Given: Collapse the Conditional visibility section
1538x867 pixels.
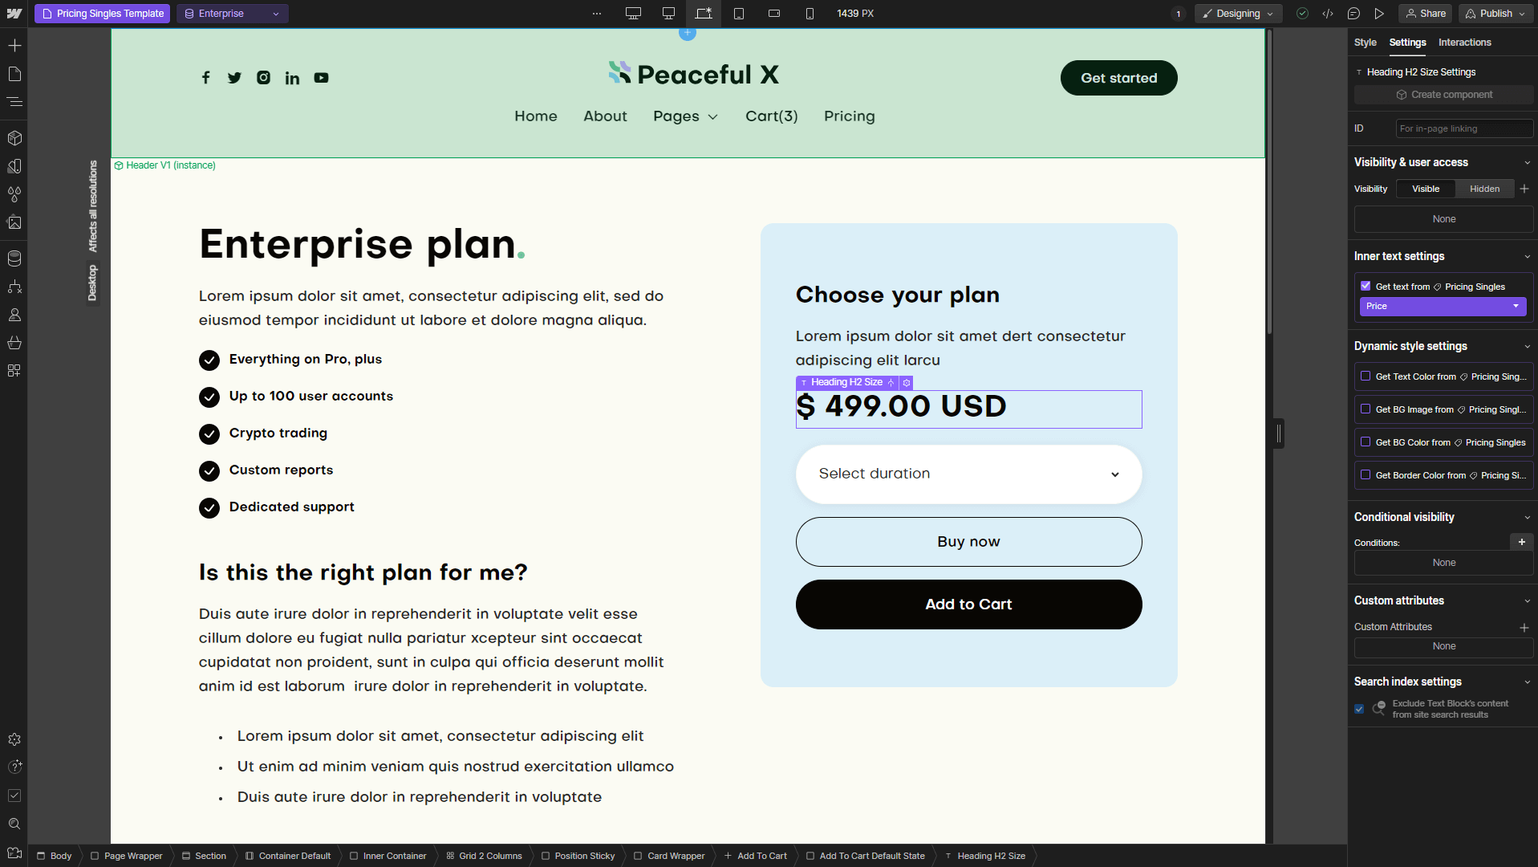Looking at the screenshot, I should [1527, 517].
